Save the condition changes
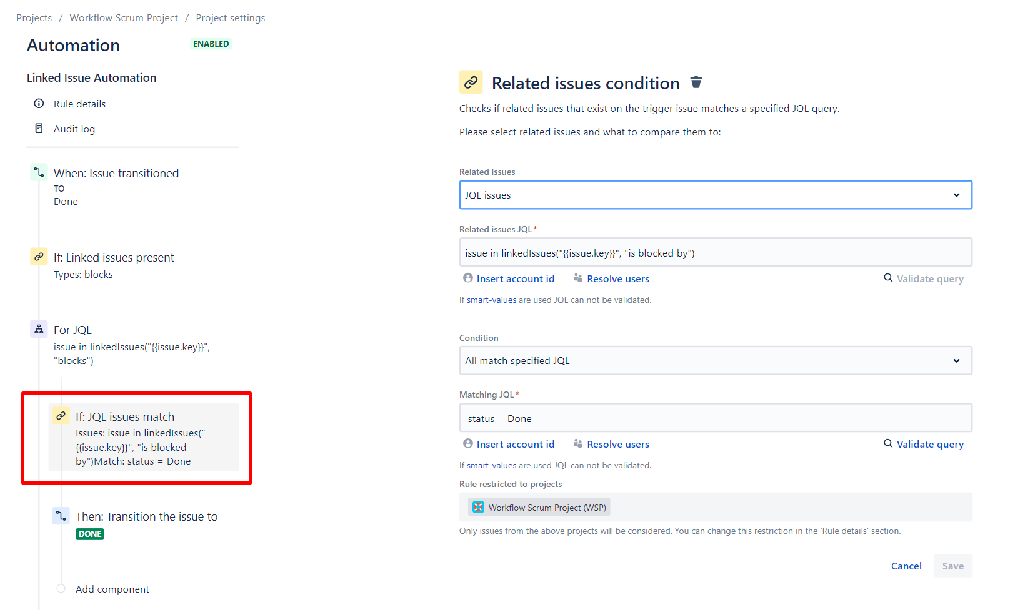1015x610 pixels. (952, 566)
